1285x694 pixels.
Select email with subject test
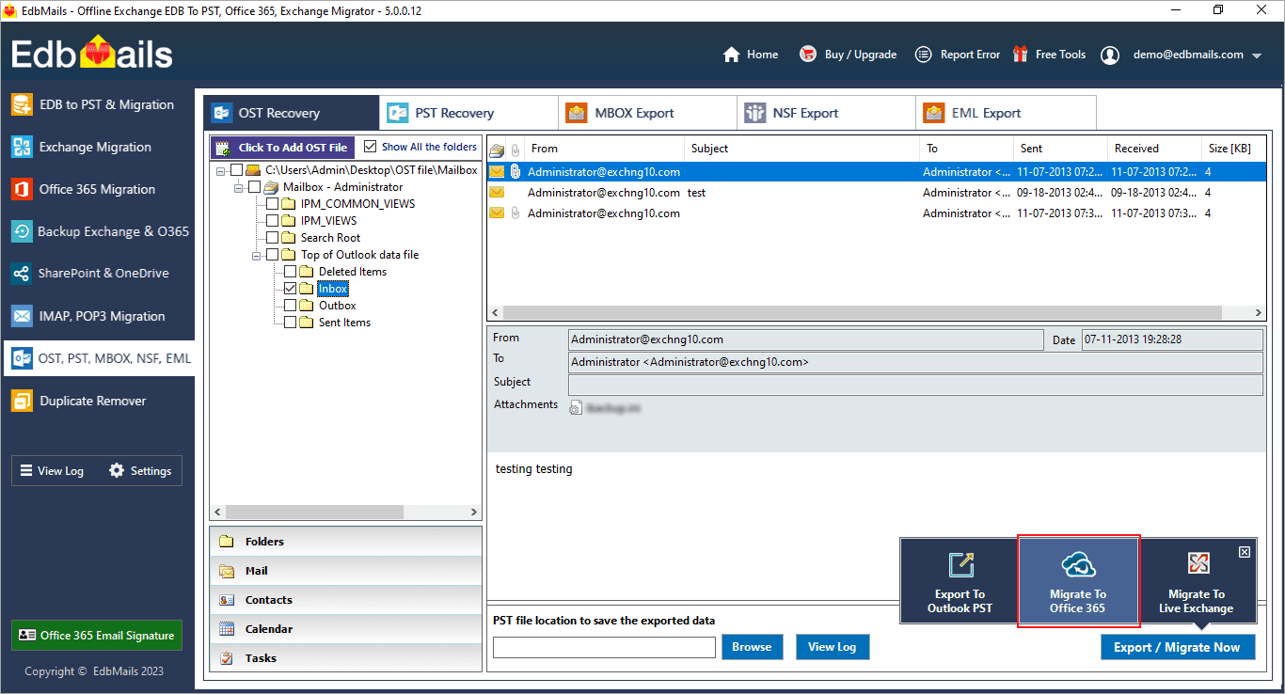coord(877,193)
